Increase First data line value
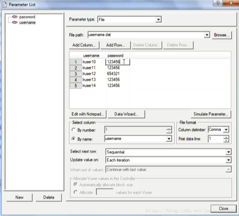Screen dimensions: 239x216 pos(226,137)
